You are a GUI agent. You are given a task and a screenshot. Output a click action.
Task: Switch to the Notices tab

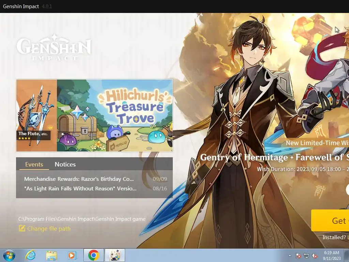point(65,164)
